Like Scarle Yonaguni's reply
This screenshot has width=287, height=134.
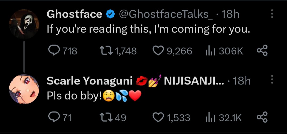pos(159,117)
